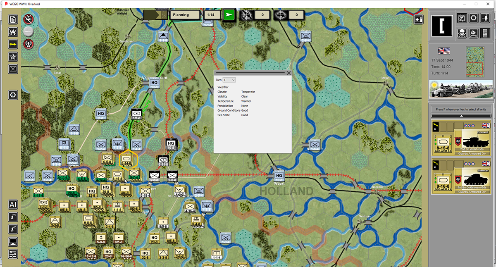Click the artillery crosshair target icon

pyautogui.click(x=280, y=15)
